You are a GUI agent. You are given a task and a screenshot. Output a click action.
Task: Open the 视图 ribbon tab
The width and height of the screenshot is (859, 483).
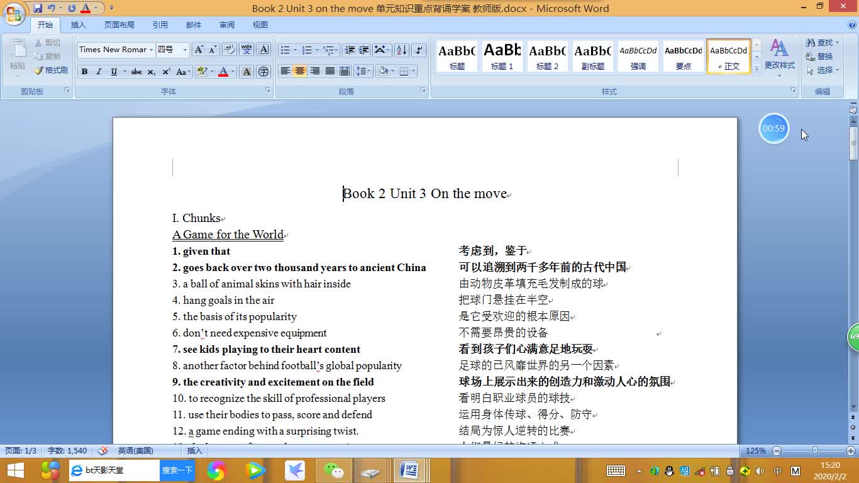(260, 25)
